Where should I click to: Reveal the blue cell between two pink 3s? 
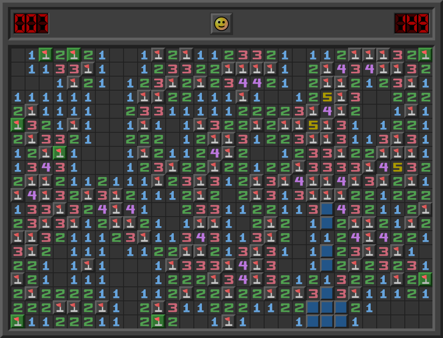[327, 293]
